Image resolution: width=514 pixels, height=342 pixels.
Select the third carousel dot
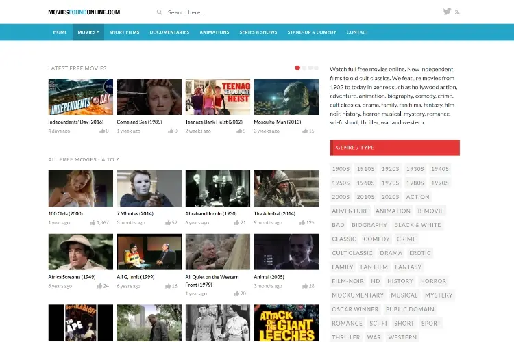coord(310,68)
